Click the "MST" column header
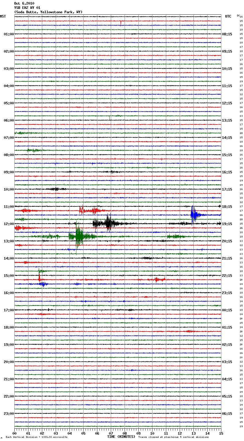Image resolution: width=244 pixels, height=441 pixels. click(x=3, y=17)
